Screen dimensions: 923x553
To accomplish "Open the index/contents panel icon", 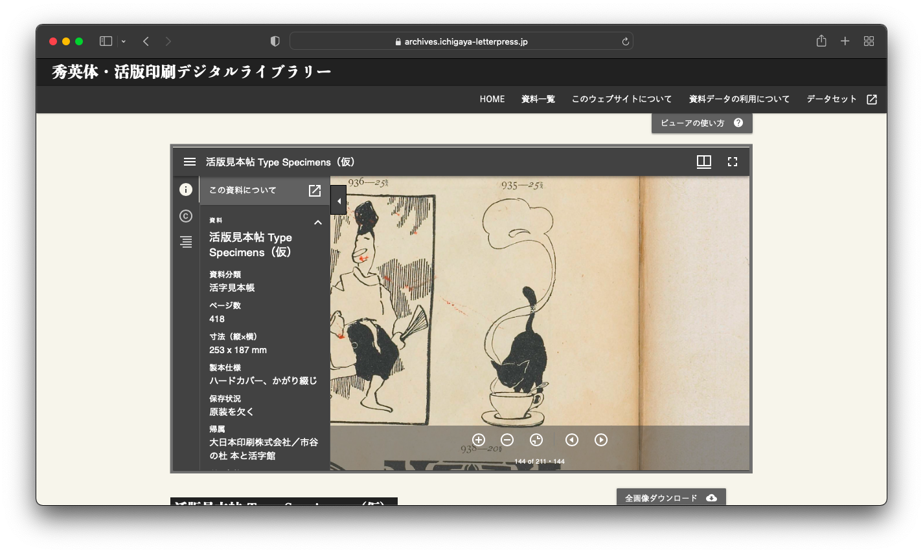I will coord(186,241).
